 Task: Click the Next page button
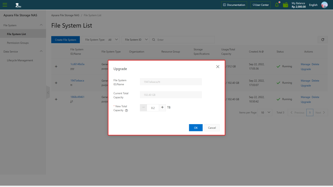320,112
